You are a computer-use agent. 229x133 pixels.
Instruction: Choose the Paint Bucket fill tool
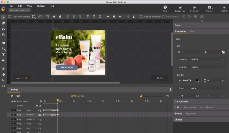[3, 60]
